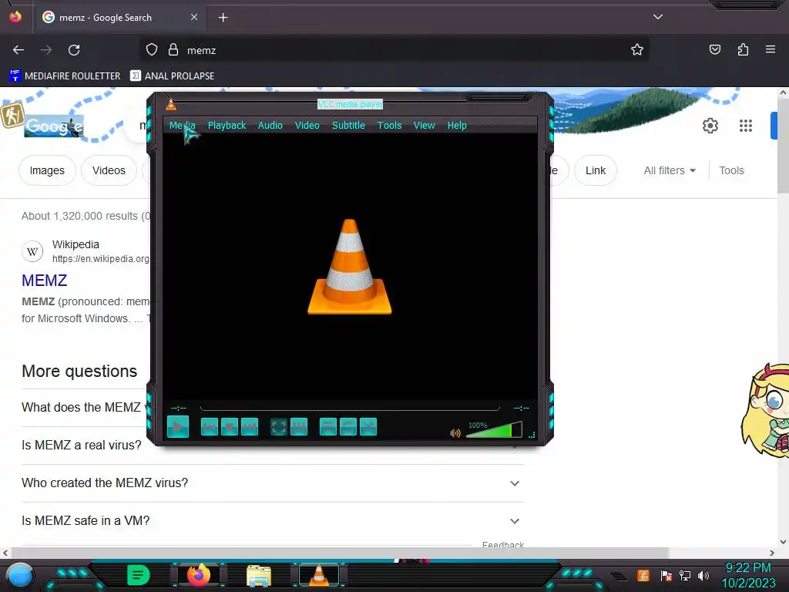The width and height of the screenshot is (789, 592).
Task: Click page horizontal scrollbar
Action: 340,553
